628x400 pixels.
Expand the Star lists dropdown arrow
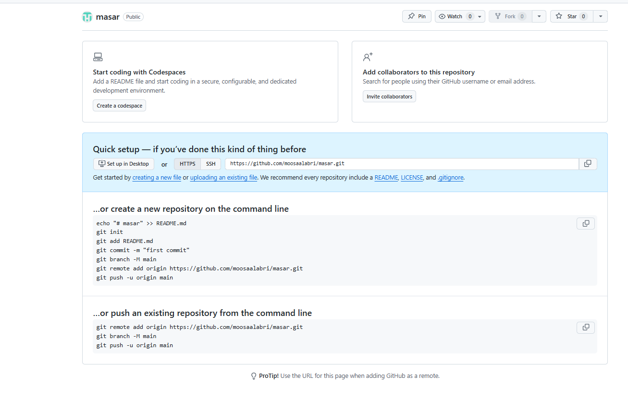[600, 16]
